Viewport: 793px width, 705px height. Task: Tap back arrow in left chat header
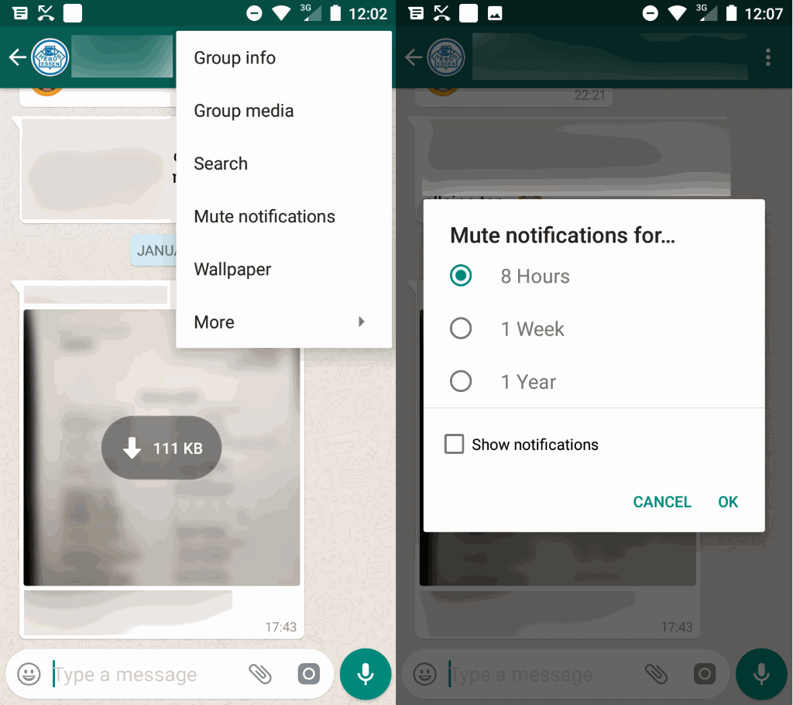click(18, 57)
